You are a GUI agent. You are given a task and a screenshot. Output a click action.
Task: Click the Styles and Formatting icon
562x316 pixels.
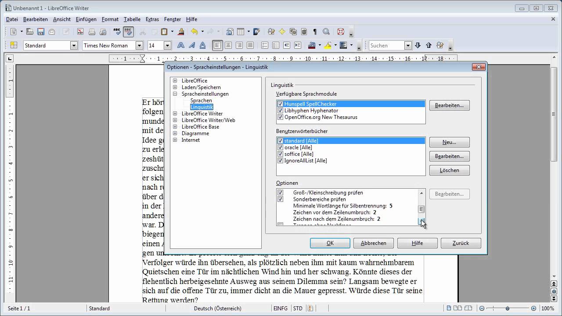coord(14,45)
